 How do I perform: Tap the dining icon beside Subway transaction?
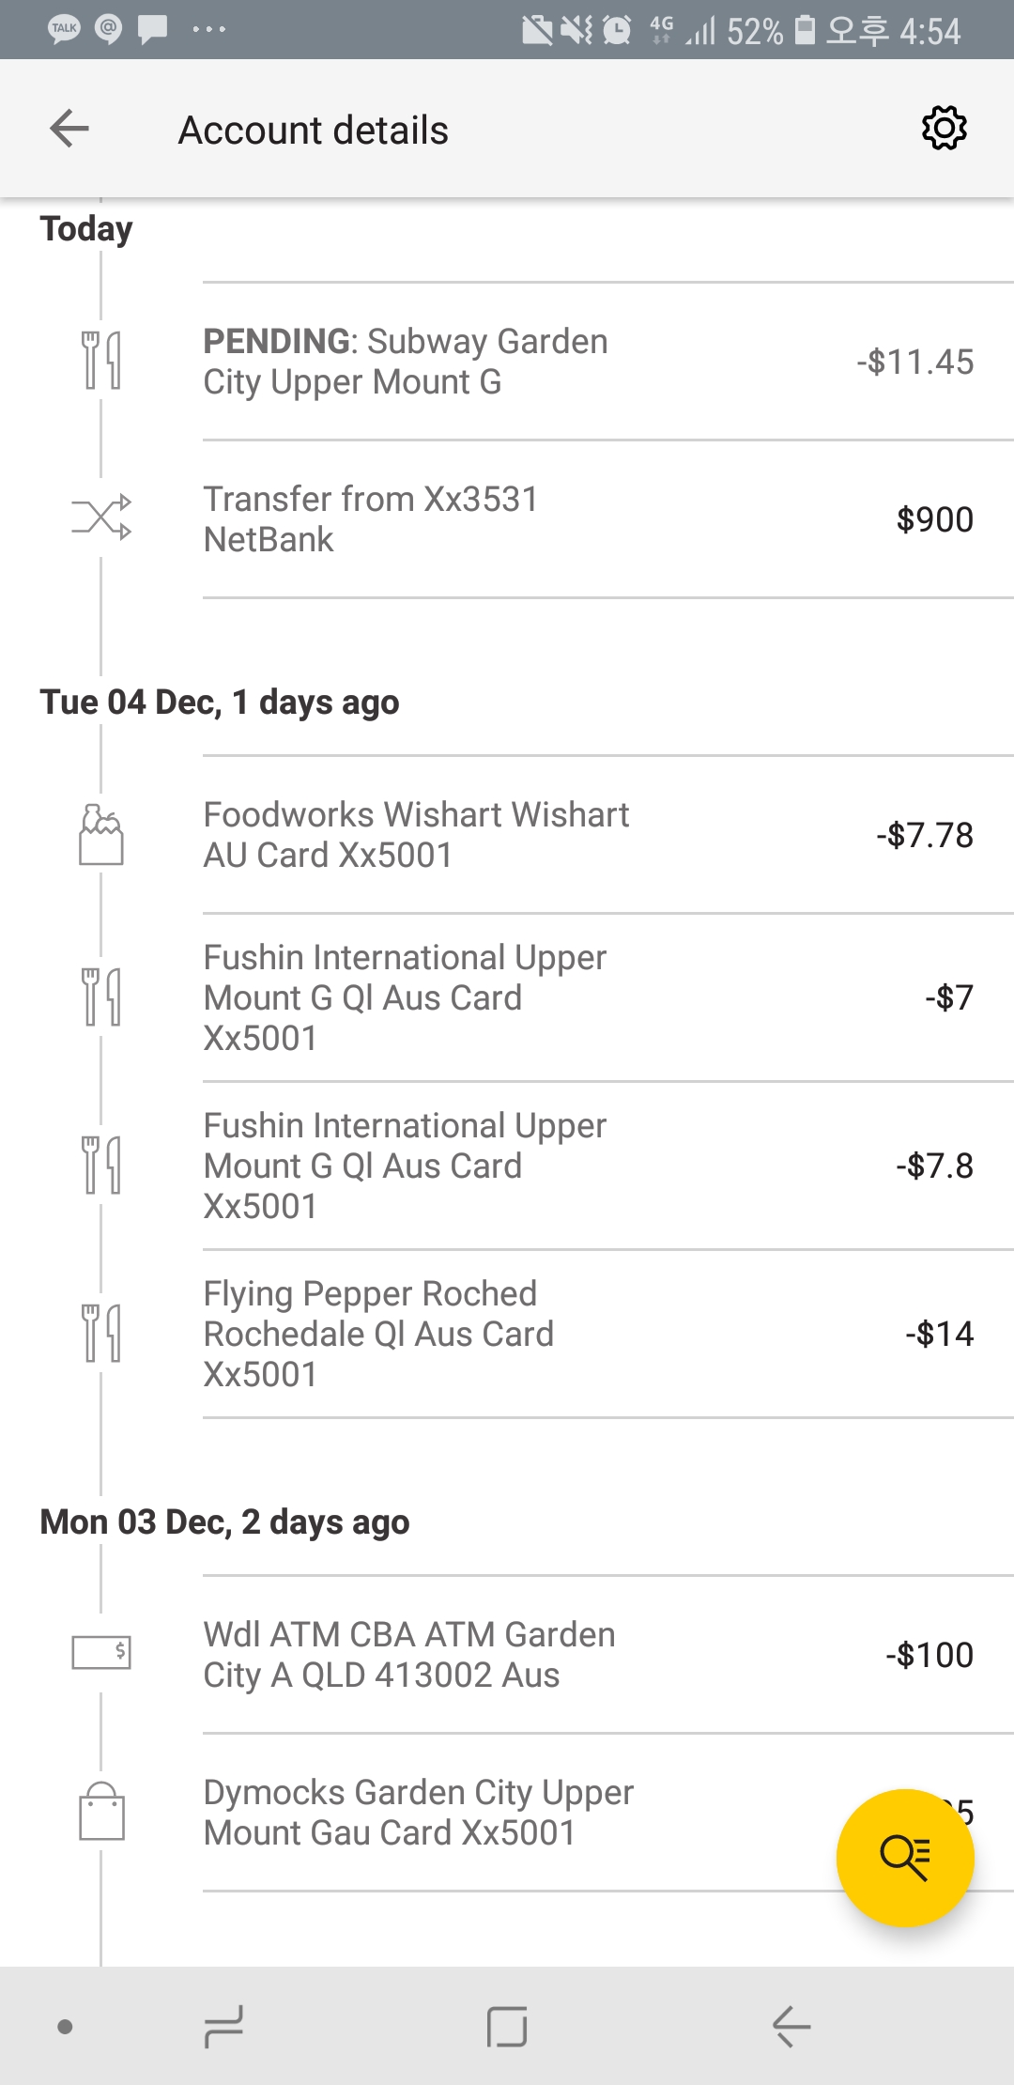pyautogui.click(x=101, y=360)
